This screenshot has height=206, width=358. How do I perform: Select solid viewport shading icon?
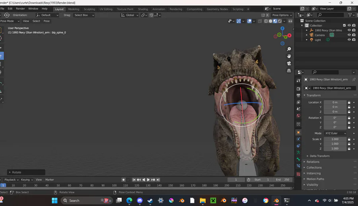[x=270, y=21]
